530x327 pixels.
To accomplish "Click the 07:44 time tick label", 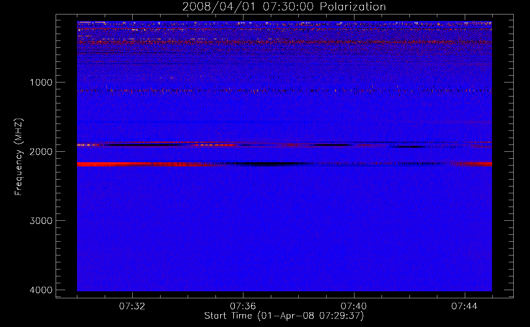I will pyautogui.click(x=464, y=306).
